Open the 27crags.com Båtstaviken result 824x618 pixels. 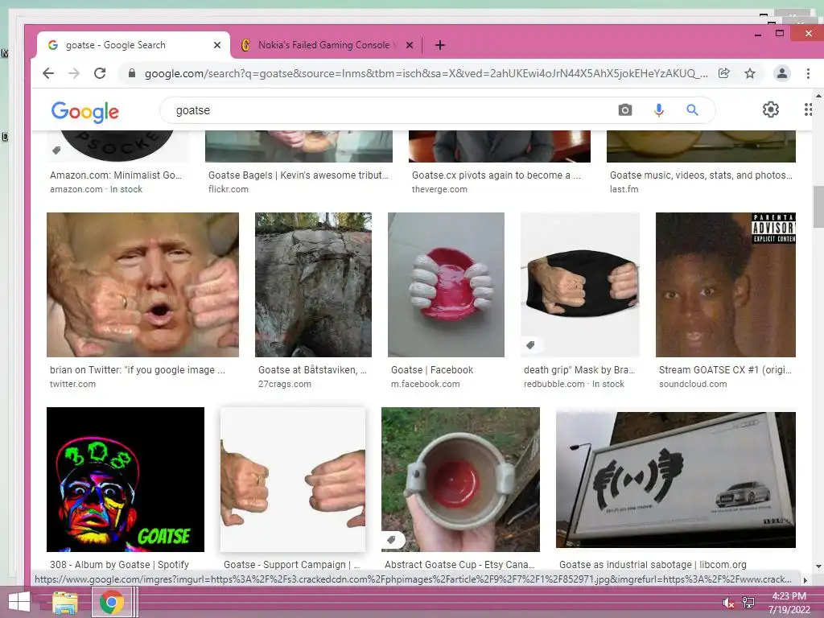pyautogui.click(x=312, y=370)
